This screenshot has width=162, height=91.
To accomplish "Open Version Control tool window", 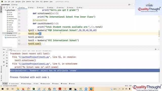I will pyautogui.click(x=14, y=84).
